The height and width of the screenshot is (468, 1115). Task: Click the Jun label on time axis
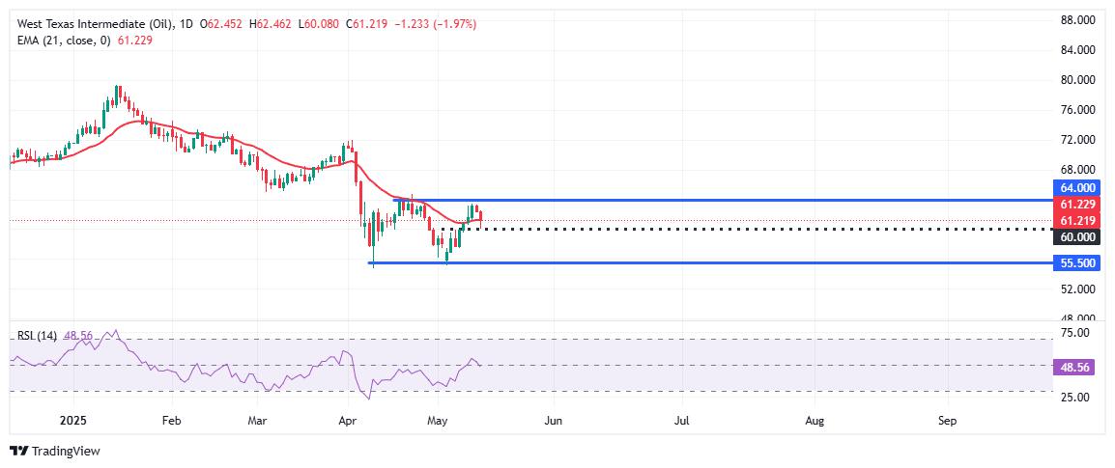click(x=554, y=421)
